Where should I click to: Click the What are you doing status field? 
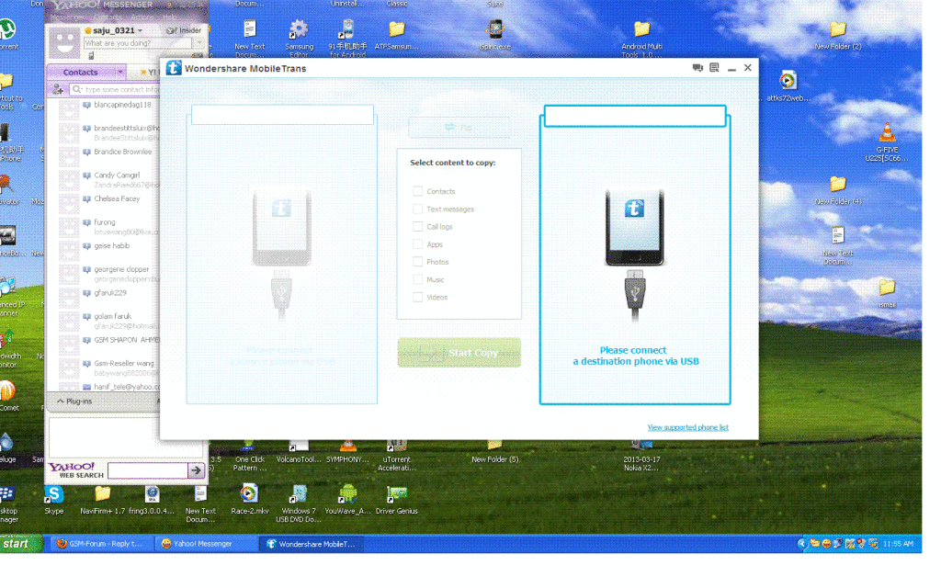pyautogui.click(x=138, y=43)
